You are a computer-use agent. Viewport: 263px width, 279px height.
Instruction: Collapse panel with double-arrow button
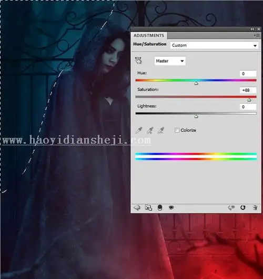(252, 29)
